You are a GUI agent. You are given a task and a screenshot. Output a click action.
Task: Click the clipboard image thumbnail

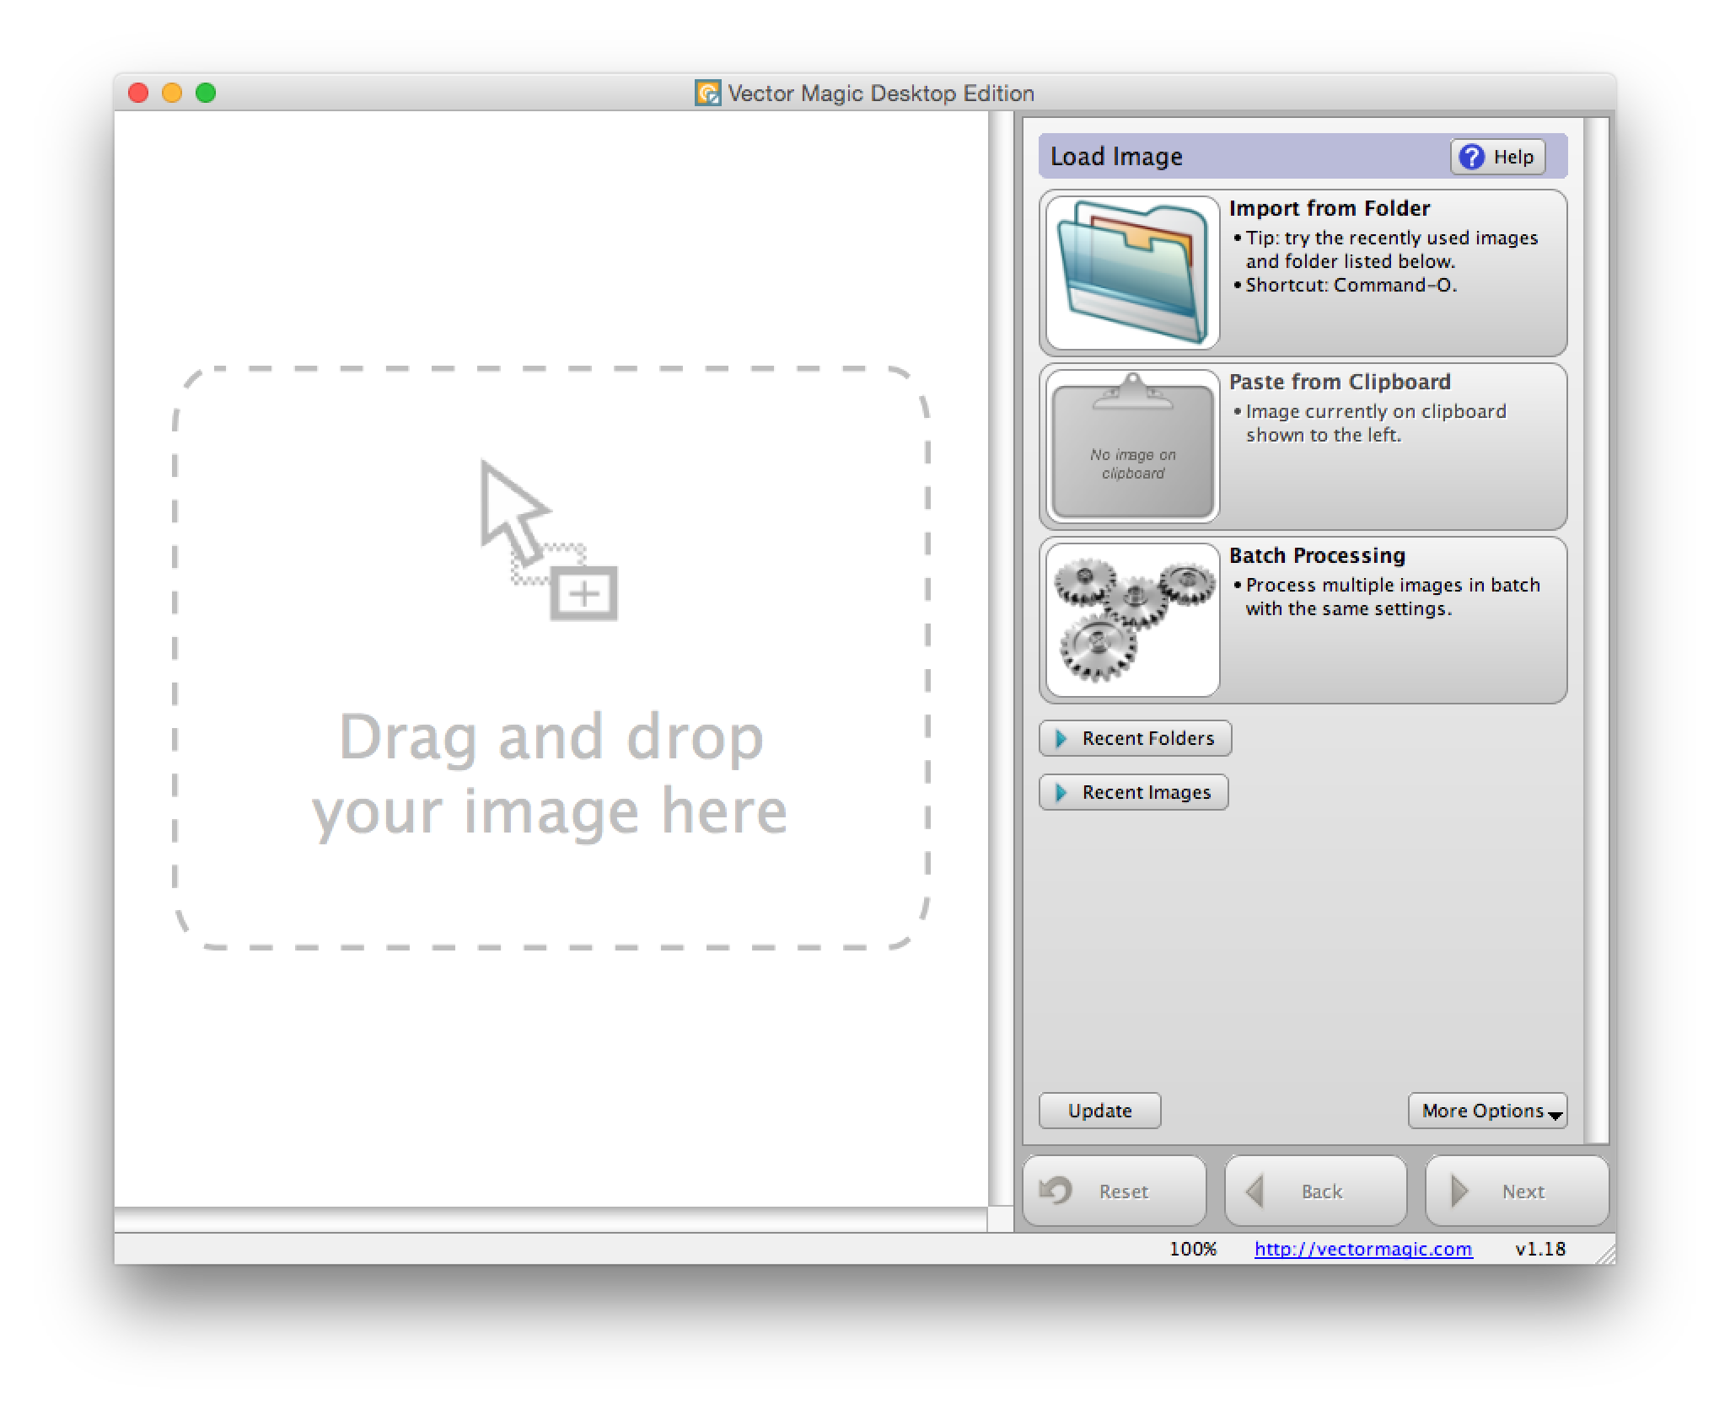pyautogui.click(x=1132, y=447)
